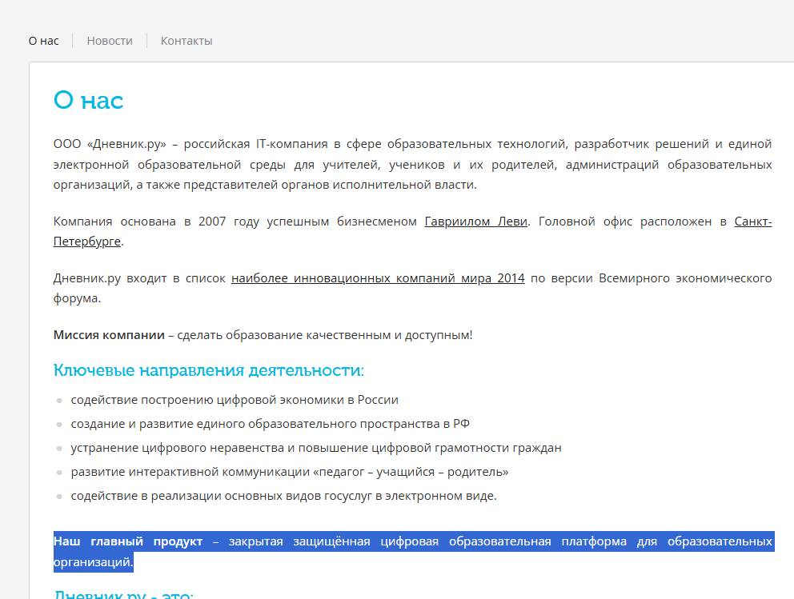This screenshot has width=794, height=599.
Task: Click the развитие интерактивной коммуникации bullet
Action: click(x=290, y=472)
